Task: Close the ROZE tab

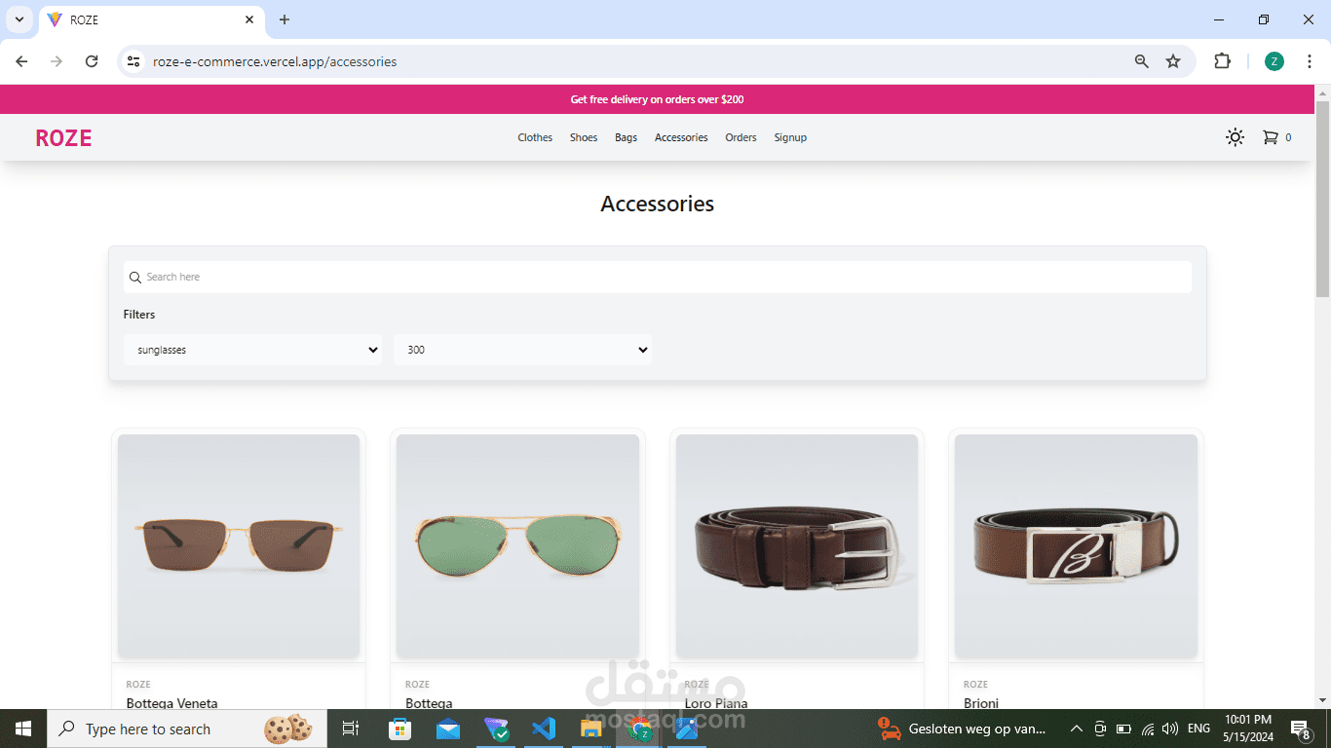Action: pyautogui.click(x=249, y=19)
